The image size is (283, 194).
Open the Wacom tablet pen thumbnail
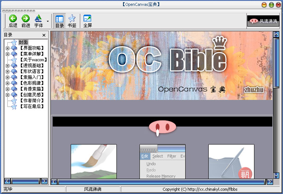(231, 161)
